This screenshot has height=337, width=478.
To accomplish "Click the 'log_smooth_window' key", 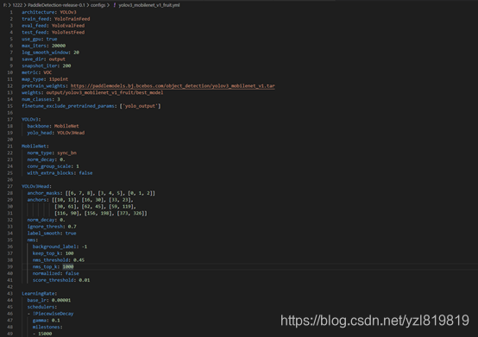I will [x=45, y=53].
